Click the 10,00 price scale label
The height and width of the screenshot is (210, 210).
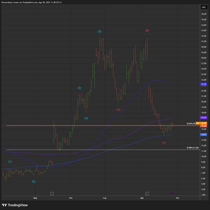(204, 157)
